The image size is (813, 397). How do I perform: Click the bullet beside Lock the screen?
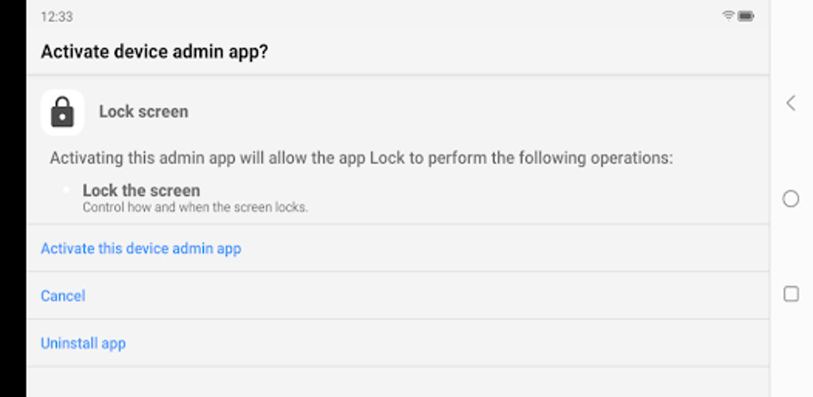(67, 191)
